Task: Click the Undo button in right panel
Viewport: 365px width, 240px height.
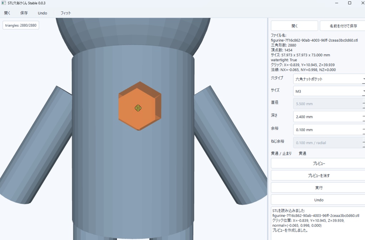Action: coord(319,200)
